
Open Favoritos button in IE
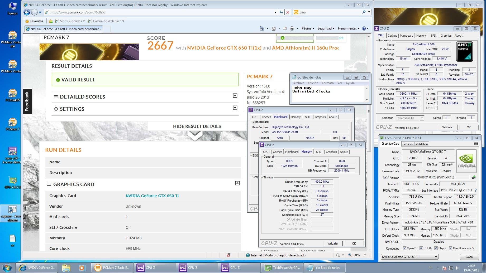click(34, 21)
